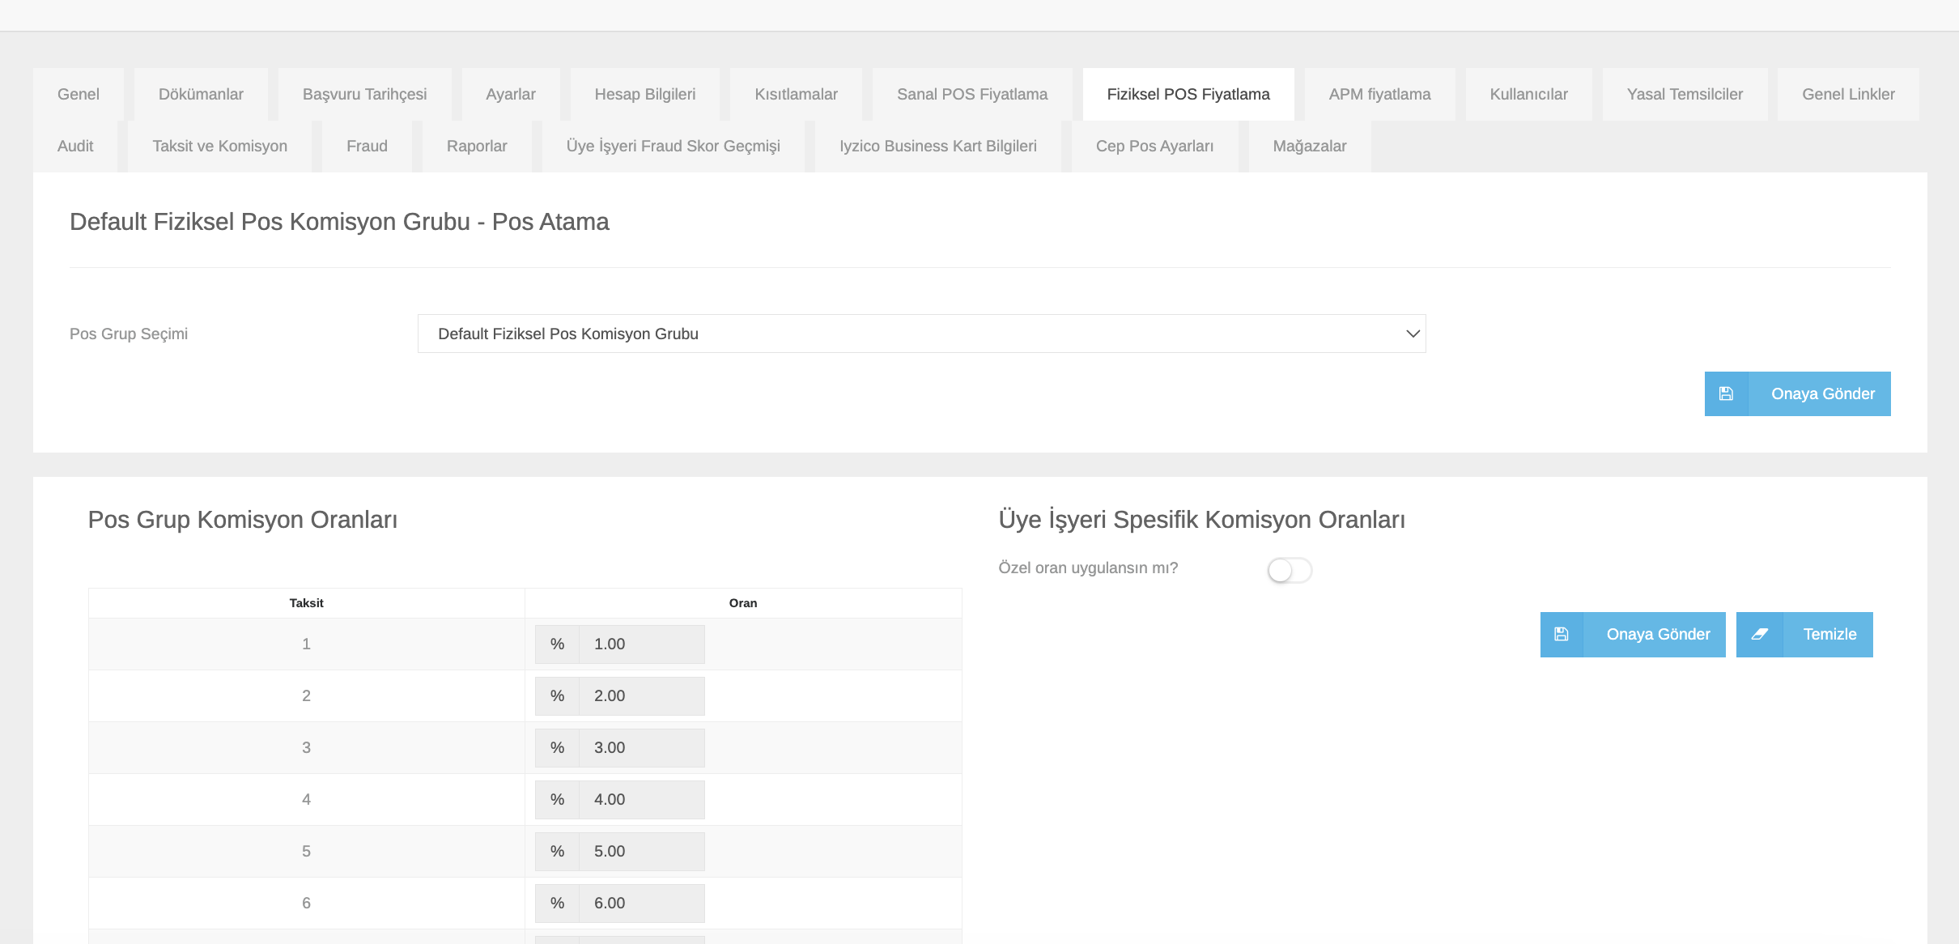Go to Cep Pos Ayarları tab
1959x944 pixels.
1154,146
